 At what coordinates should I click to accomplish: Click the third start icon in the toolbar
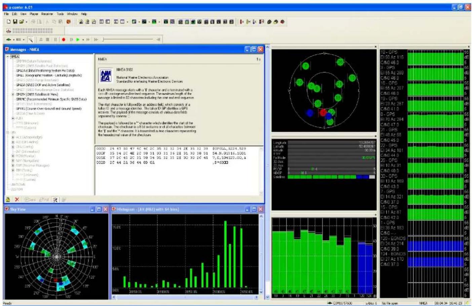(x=255, y=22)
